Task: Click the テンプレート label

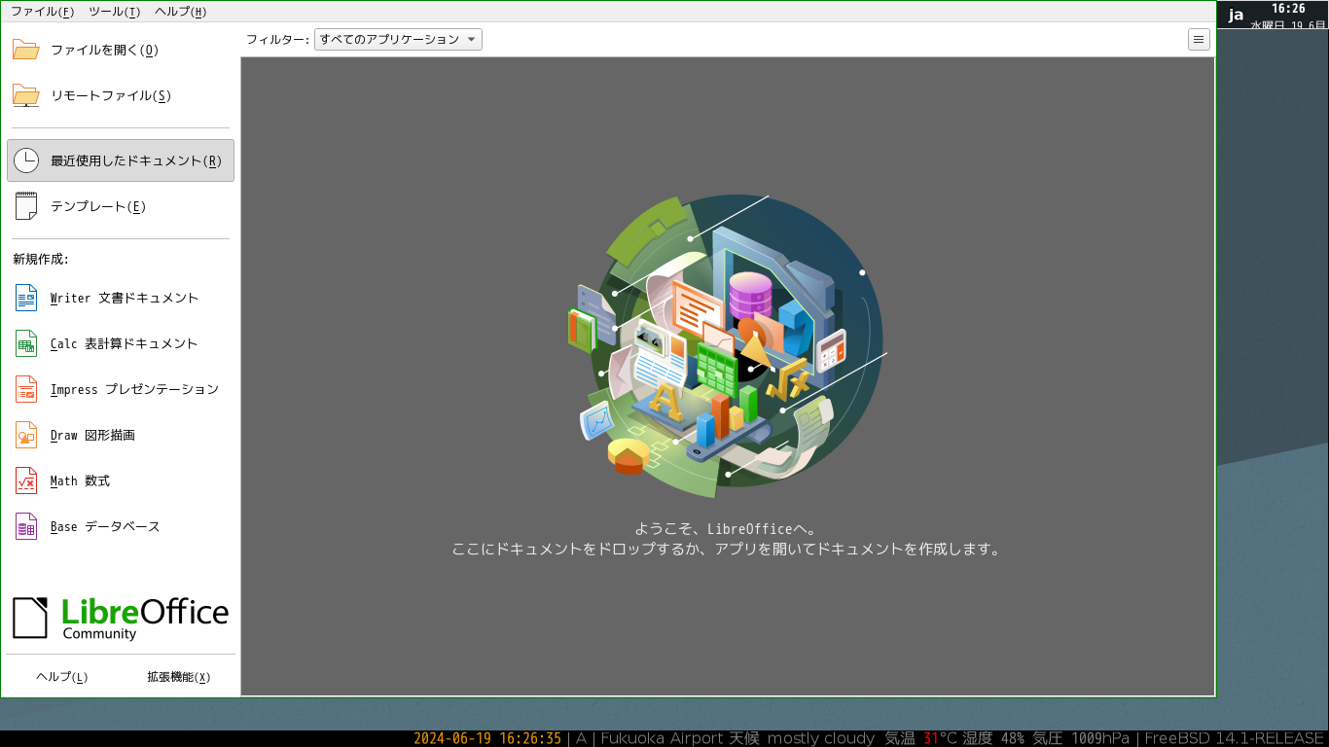Action: tap(98, 206)
